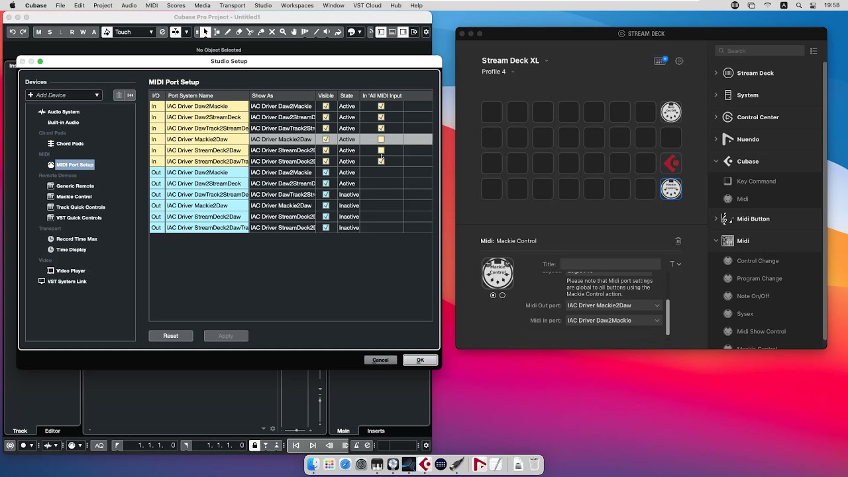This screenshot has height=477, width=848.
Task: Click Redo in the Cubase toolbar
Action: click(x=23, y=32)
